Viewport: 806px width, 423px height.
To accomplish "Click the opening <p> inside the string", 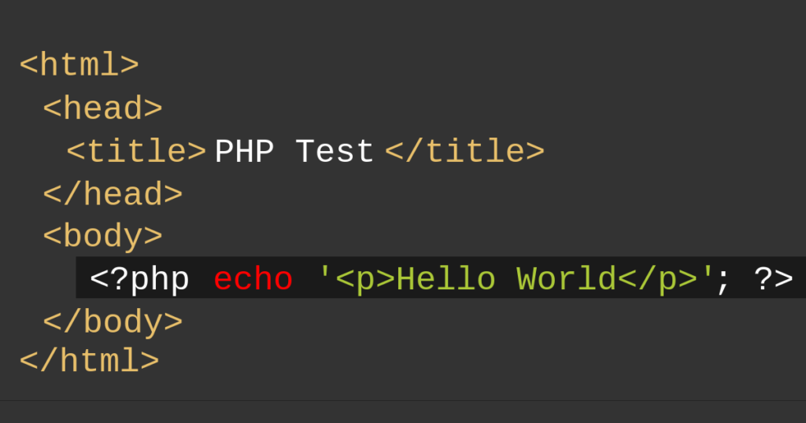I will [365, 280].
